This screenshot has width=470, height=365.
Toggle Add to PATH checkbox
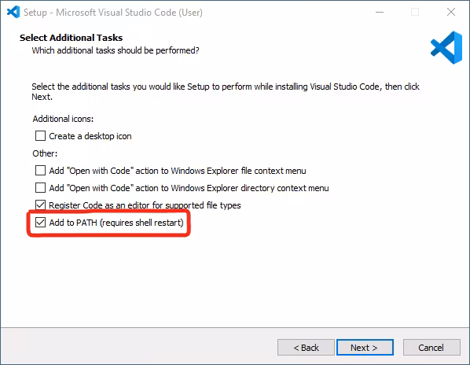point(40,223)
